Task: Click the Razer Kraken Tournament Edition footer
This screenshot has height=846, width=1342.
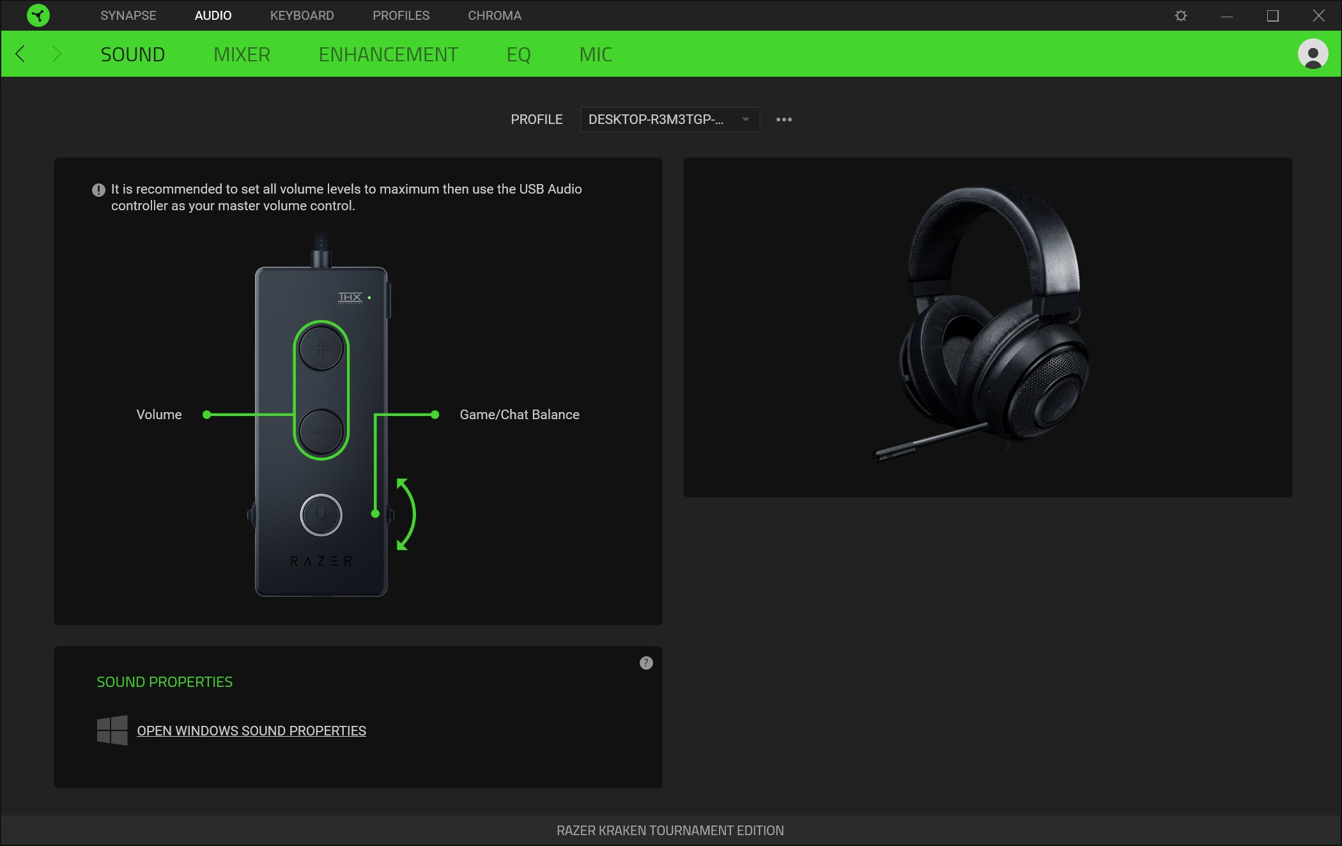Action: click(x=670, y=830)
